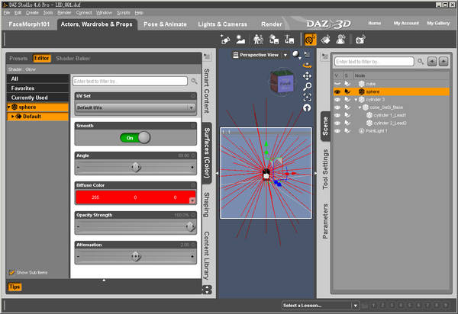
Task: Toggle the Smooth switch off
Action: pyautogui.click(x=135, y=138)
